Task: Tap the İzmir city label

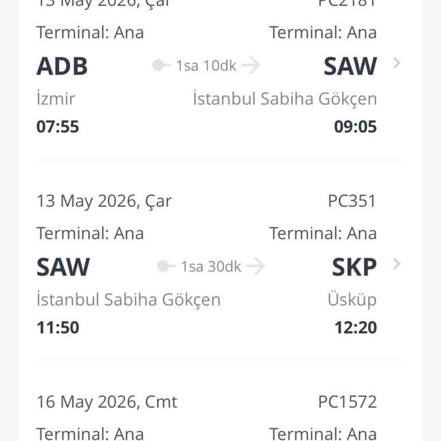Action: (x=56, y=99)
